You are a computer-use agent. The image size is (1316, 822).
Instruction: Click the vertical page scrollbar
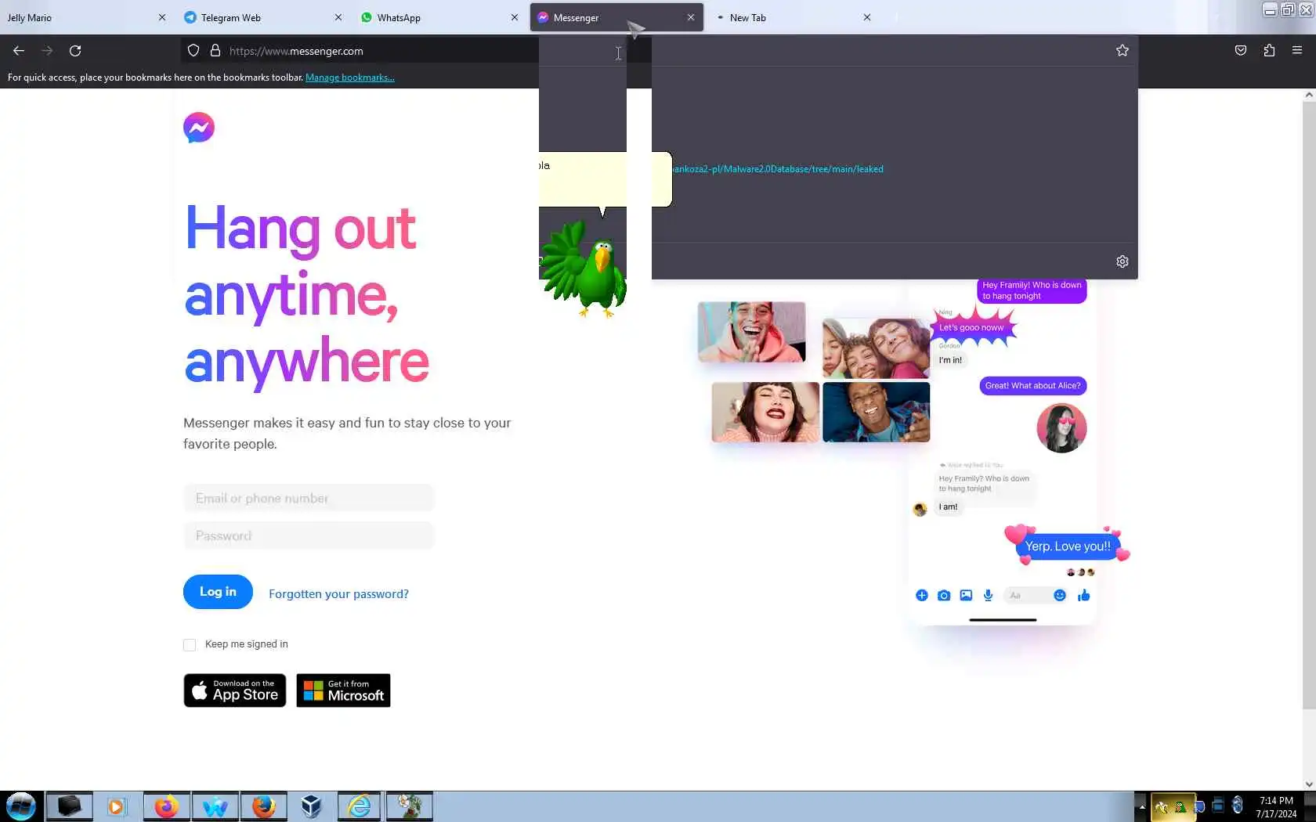pos(1309,407)
